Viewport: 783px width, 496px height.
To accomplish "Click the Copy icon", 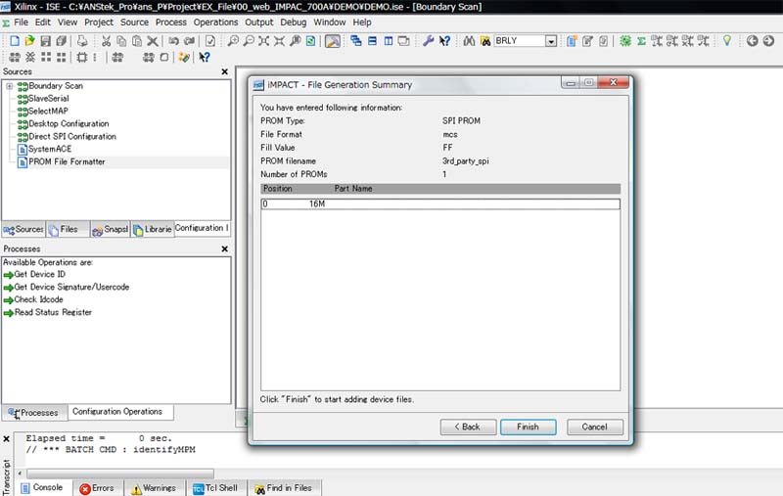I will coord(121,41).
